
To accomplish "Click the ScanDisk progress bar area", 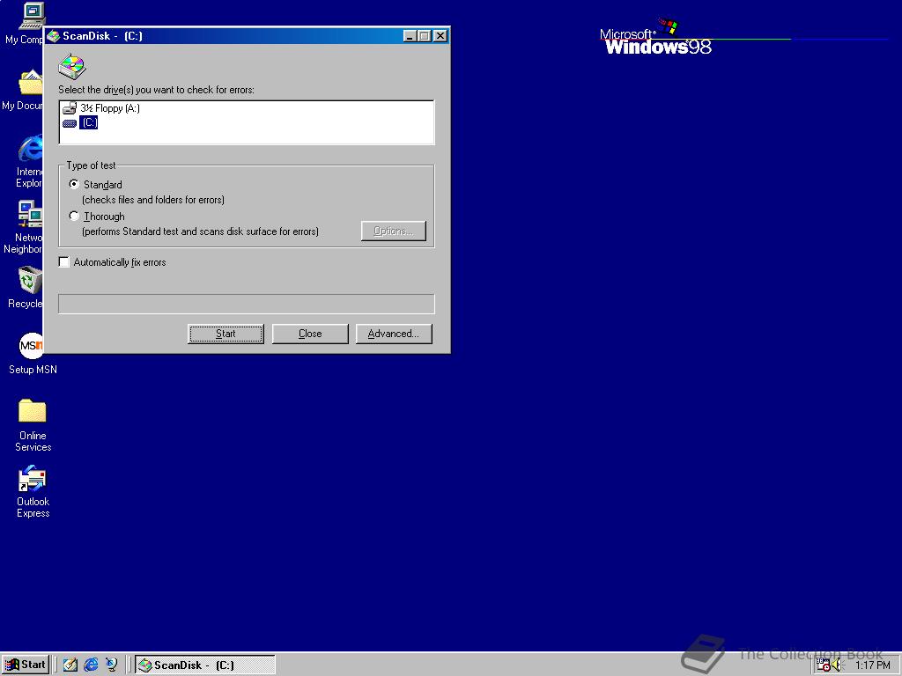I will (x=247, y=304).
